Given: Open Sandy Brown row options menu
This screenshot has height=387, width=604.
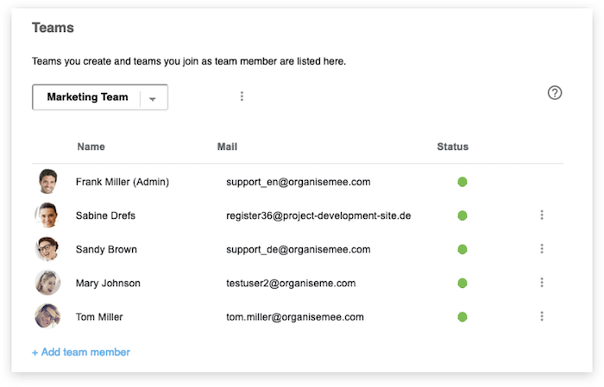Looking at the screenshot, I should click(542, 249).
